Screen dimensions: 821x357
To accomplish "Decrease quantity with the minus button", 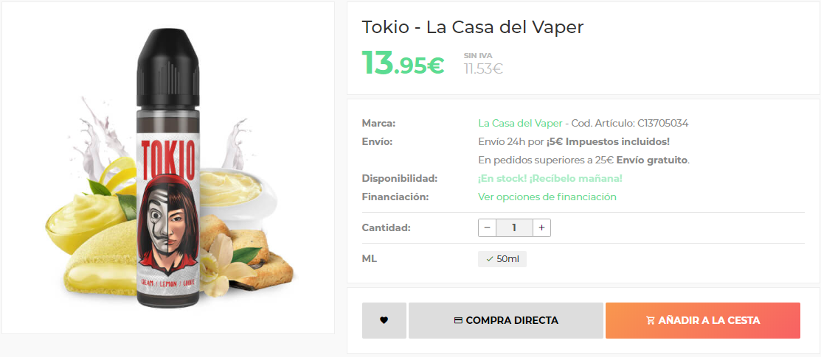I will click(487, 228).
